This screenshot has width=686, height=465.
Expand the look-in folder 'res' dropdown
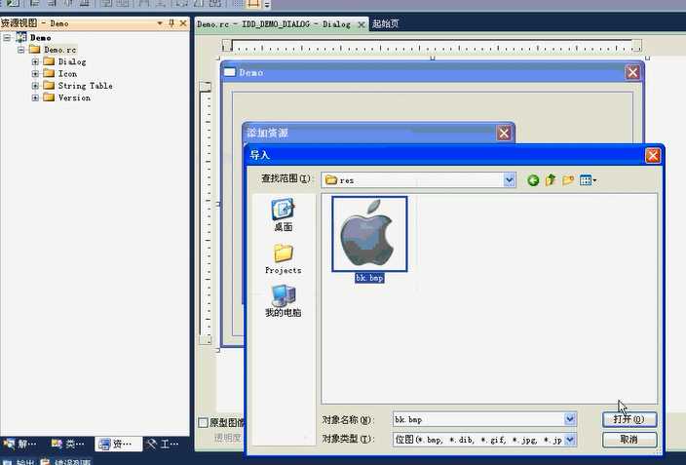(509, 180)
